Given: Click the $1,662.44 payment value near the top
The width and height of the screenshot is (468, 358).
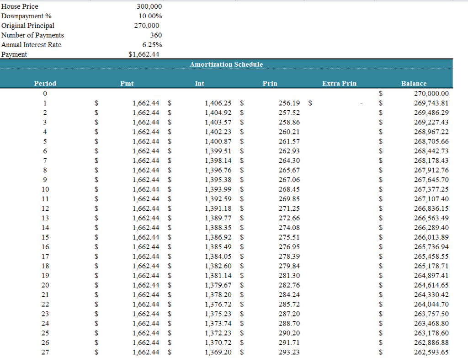Looking at the screenshot, I should 144,54.
